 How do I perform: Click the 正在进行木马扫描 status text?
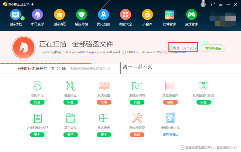tap(41, 68)
